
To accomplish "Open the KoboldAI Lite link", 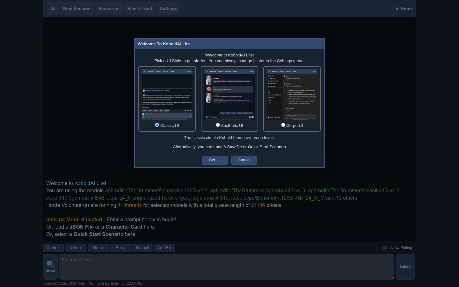I will (x=90, y=183).
